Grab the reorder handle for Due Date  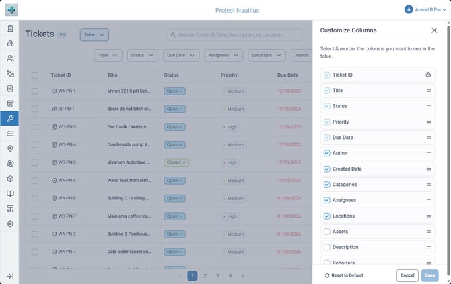click(429, 138)
